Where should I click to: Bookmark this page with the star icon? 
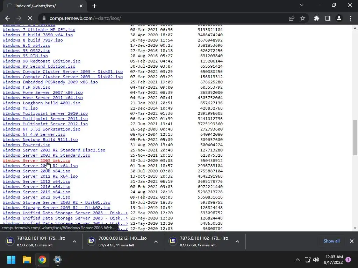coord(303,18)
